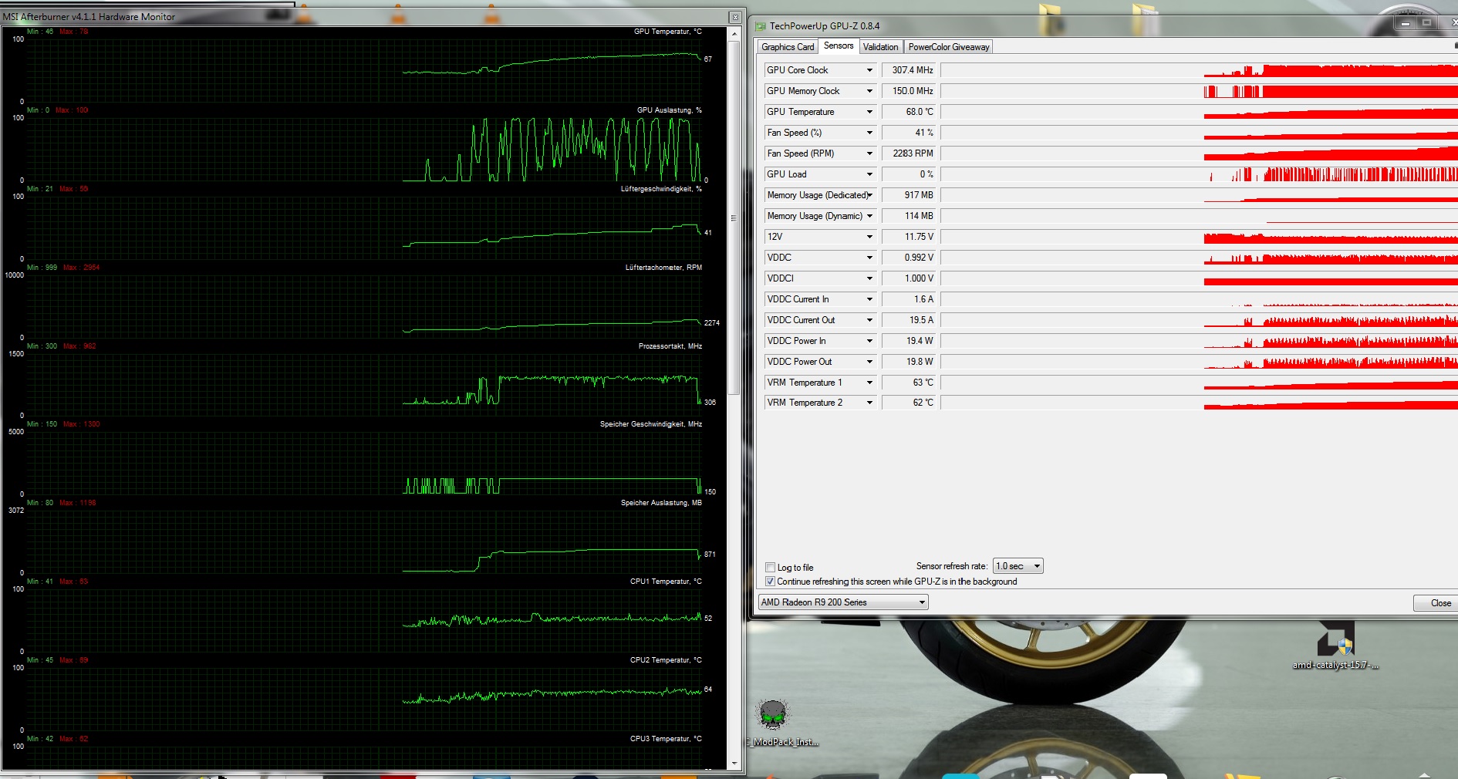This screenshot has height=779, width=1458.
Task: Click the GPU Core Clock value 307.4 MHz
Action: (x=909, y=70)
